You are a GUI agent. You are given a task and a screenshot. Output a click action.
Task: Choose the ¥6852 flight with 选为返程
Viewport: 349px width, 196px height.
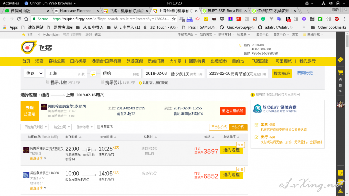[232, 175]
